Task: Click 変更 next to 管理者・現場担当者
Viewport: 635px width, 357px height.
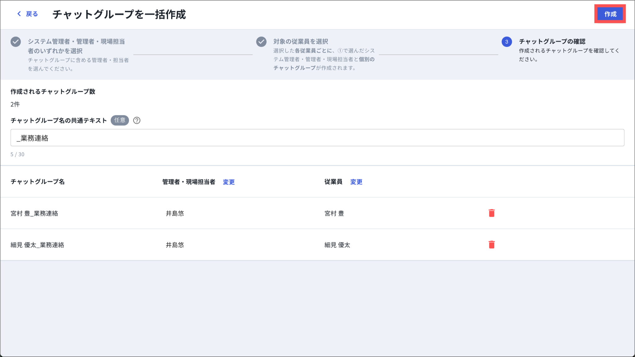Action: click(x=229, y=182)
